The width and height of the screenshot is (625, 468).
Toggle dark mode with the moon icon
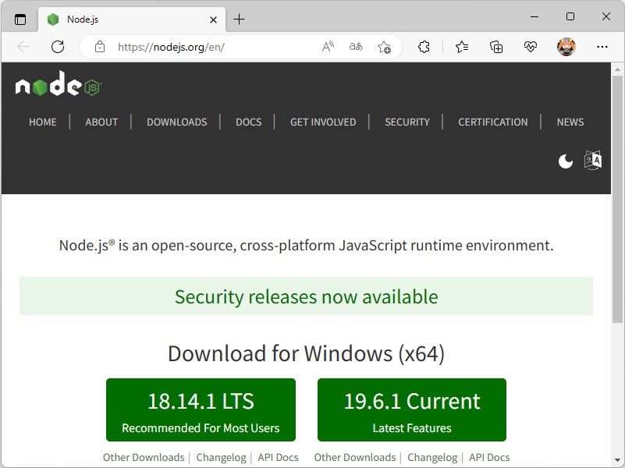click(x=564, y=161)
